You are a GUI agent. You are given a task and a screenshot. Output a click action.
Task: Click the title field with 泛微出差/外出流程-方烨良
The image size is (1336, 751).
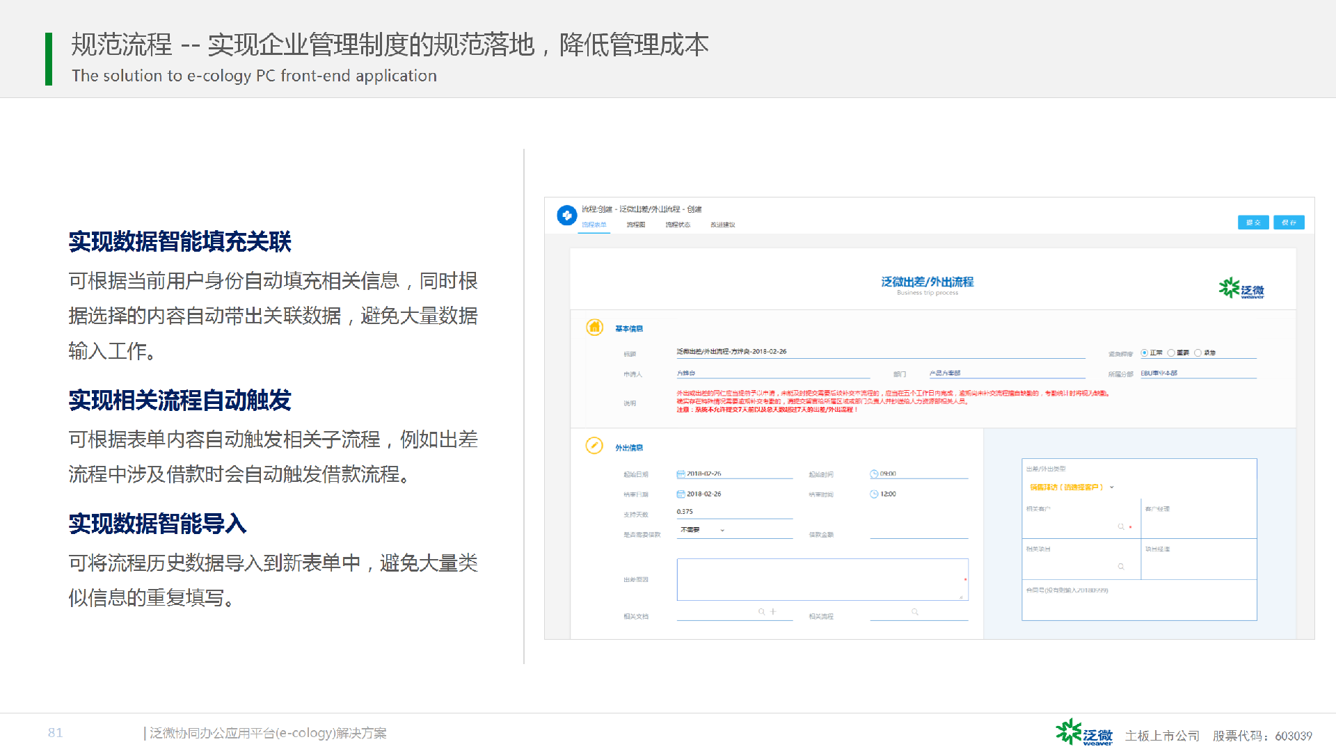(880, 353)
